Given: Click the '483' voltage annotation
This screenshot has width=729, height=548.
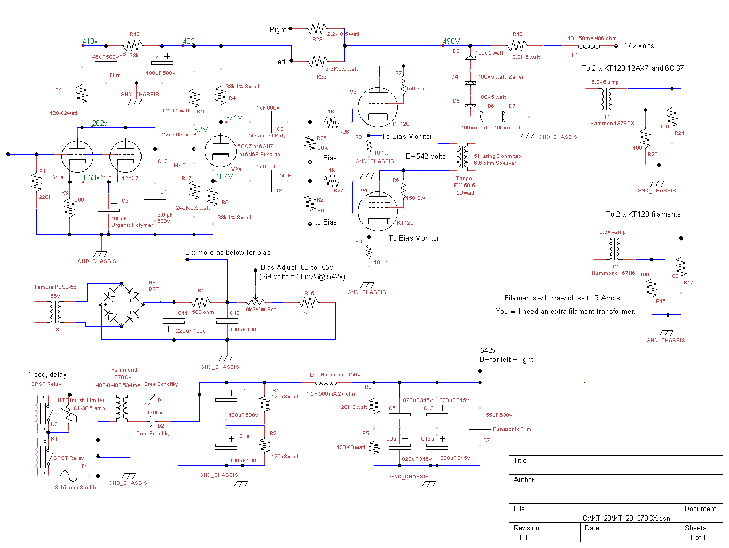Looking at the screenshot, I should click(x=189, y=41).
